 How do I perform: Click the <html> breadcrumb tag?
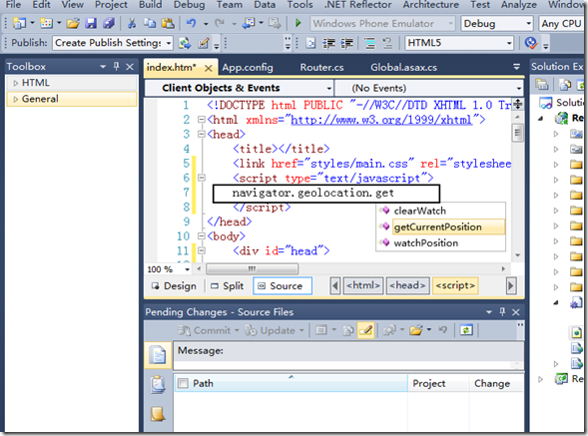[x=363, y=285]
